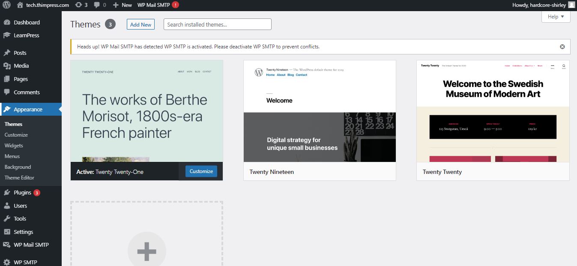Open LearnPress menu item
Viewport: 577px width, 266px height.
tap(31, 36)
